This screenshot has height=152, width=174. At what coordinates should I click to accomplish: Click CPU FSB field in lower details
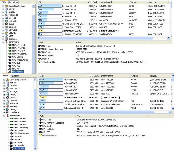[46, 132]
